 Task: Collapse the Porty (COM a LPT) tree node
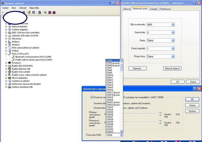[x=6, y=54]
